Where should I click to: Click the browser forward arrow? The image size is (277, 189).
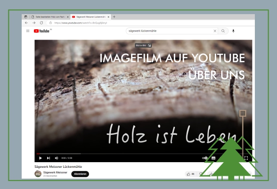tap(34, 23)
